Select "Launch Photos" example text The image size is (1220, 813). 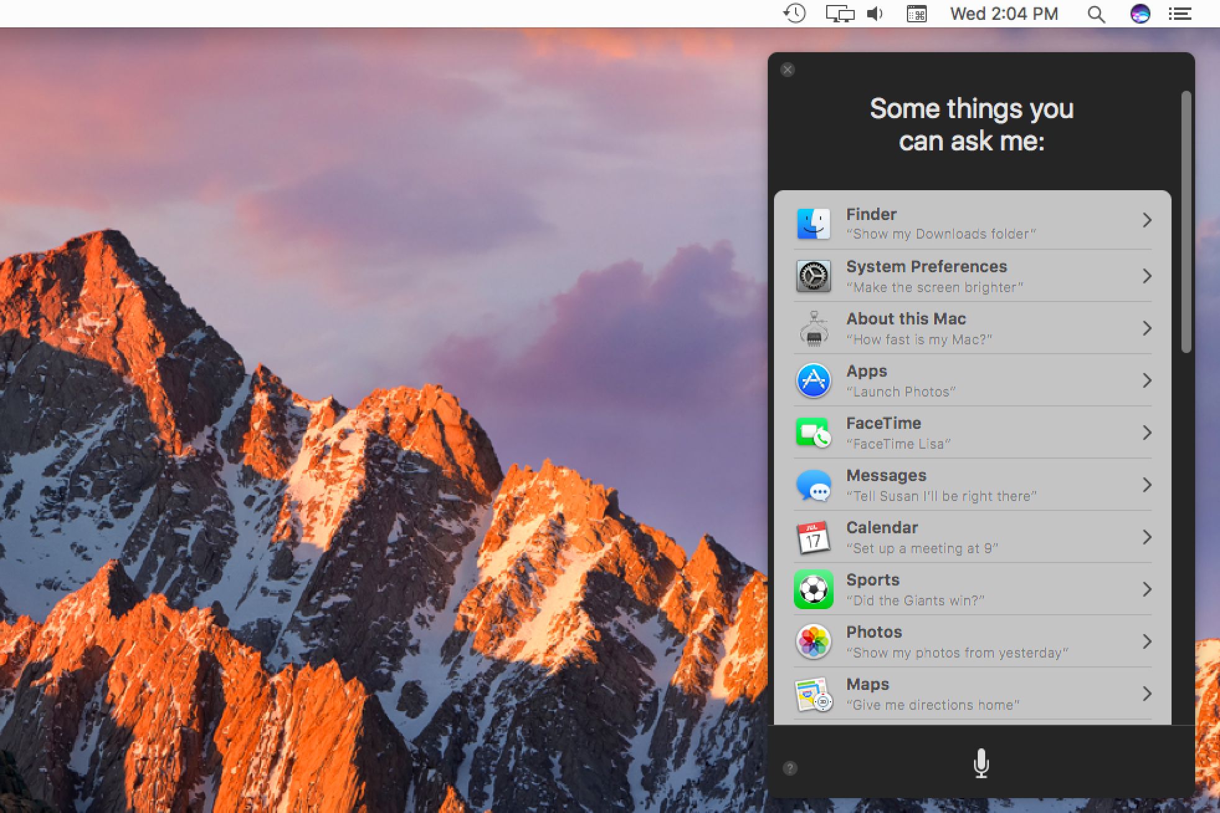pyautogui.click(x=901, y=392)
